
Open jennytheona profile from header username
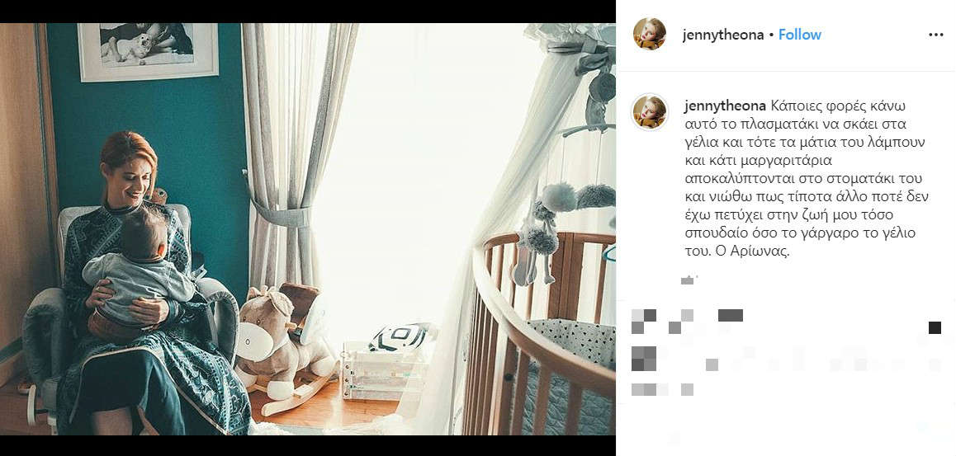(x=723, y=35)
